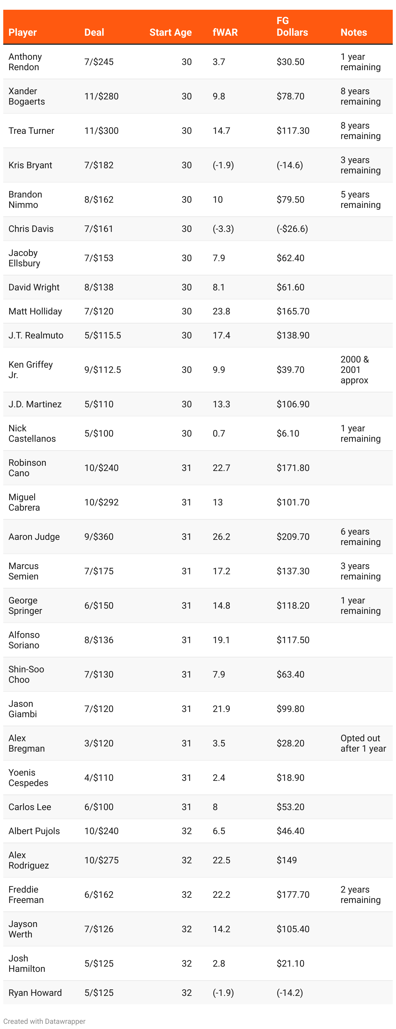
Task: Click Kris Bryant's (-1.9) fWAR cell
Action: click(x=223, y=165)
